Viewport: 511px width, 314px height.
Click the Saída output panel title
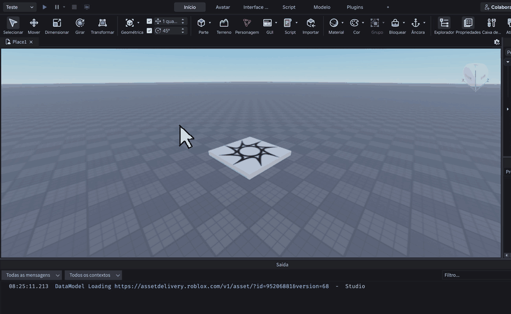point(282,265)
